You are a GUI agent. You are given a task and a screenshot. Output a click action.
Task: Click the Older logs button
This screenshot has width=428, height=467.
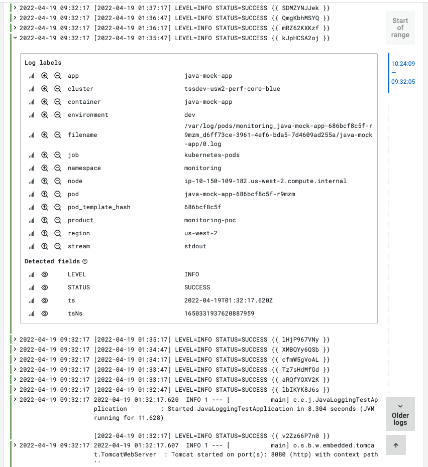400,413
